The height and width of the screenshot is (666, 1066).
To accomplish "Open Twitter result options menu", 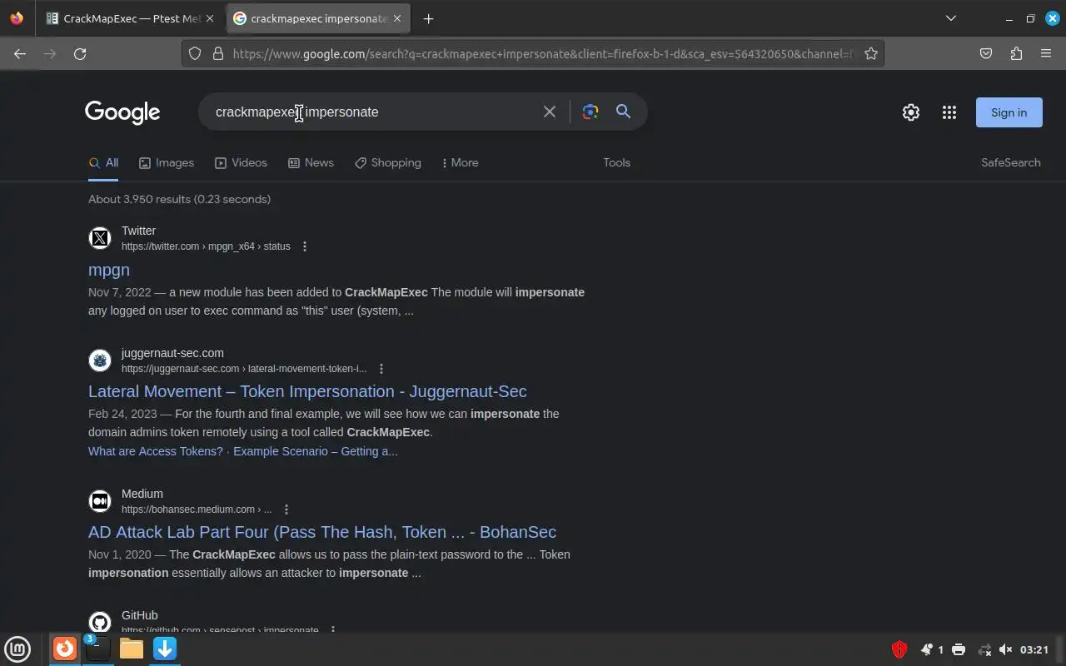I will 305,246.
